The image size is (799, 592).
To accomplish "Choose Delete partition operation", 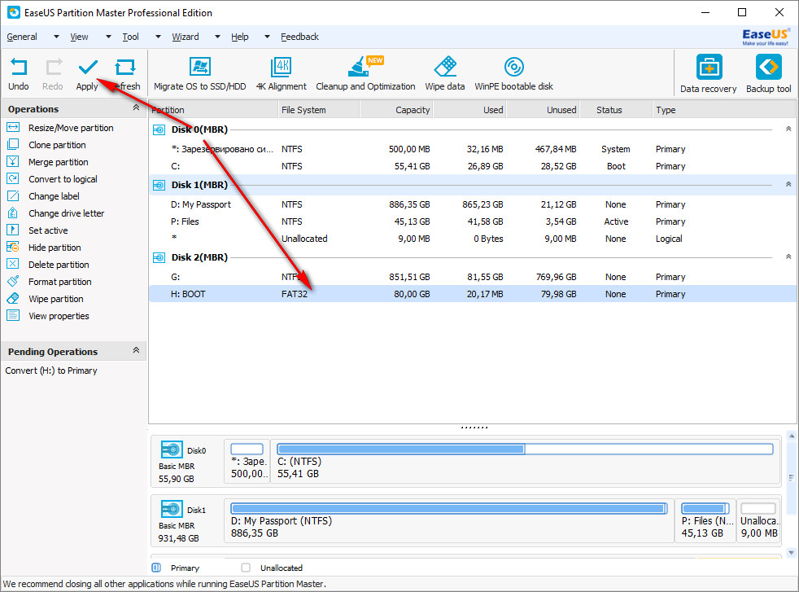I will pos(59,265).
